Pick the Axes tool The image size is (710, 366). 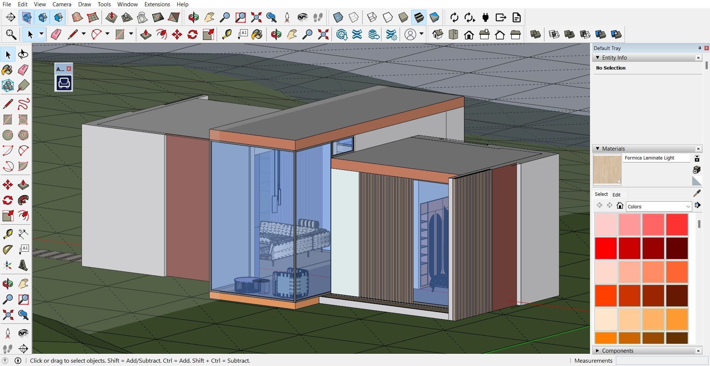[x=7, y=265]
